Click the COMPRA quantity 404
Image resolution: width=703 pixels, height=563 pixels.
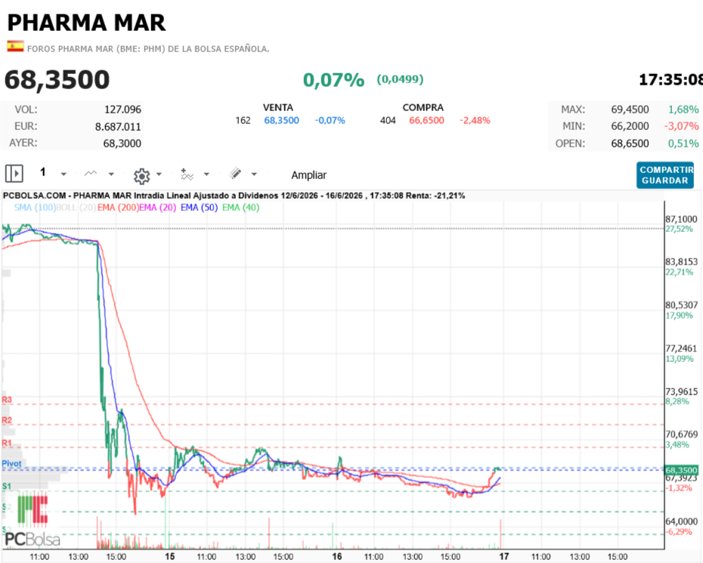pos(388,121)
